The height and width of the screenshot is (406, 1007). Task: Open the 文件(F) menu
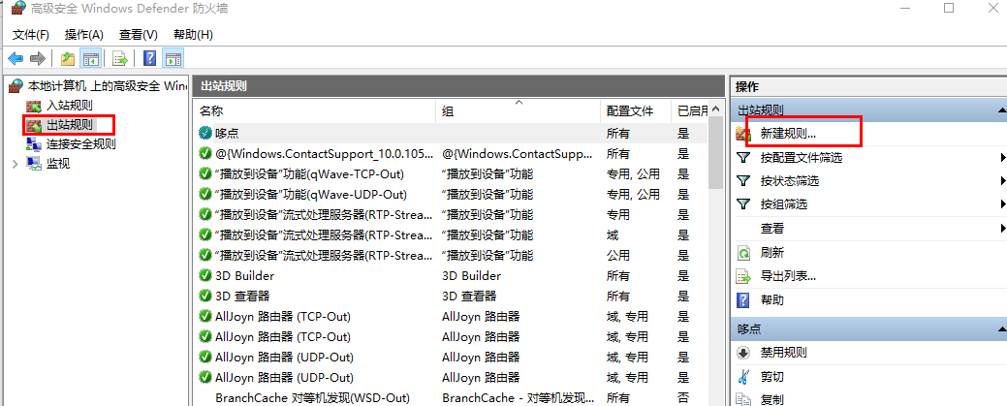click(31, 34)
